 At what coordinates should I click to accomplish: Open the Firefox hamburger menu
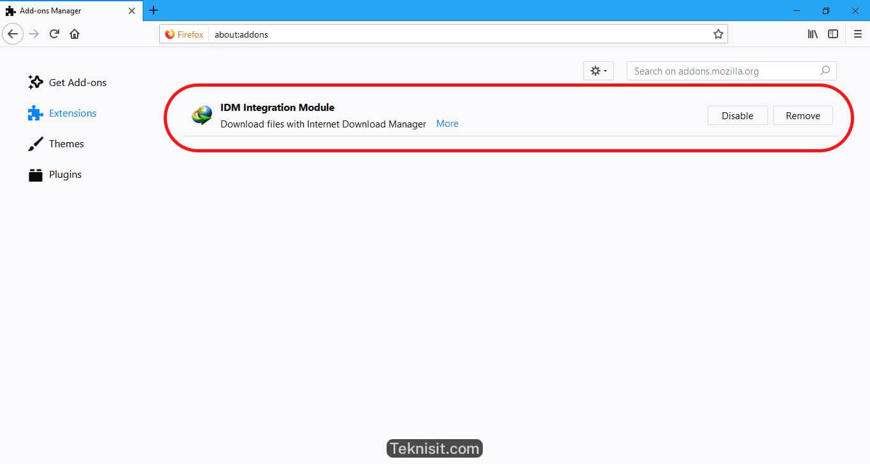pyautogui.click(x=857, y=34)
